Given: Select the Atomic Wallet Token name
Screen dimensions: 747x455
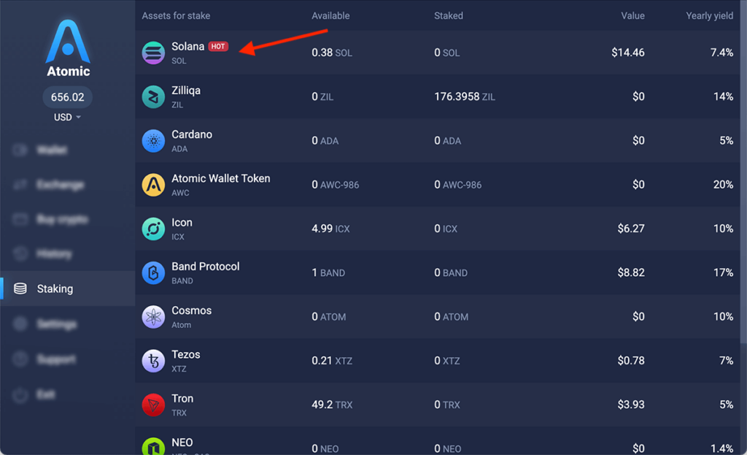Looking at the screenshot, I should [x=220, y=178].
